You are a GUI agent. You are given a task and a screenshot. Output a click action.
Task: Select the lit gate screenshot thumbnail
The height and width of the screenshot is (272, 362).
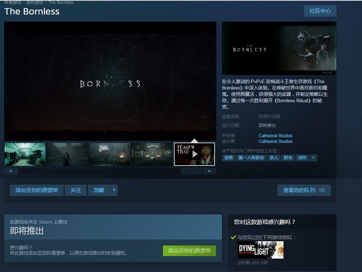(x=152, y=154)
